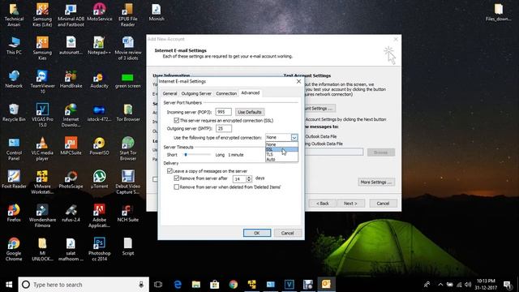Viewport: 519px width, 292px height.
Task: Click the Server Timeouts slider handle
Action: click(x=186, y=155)
